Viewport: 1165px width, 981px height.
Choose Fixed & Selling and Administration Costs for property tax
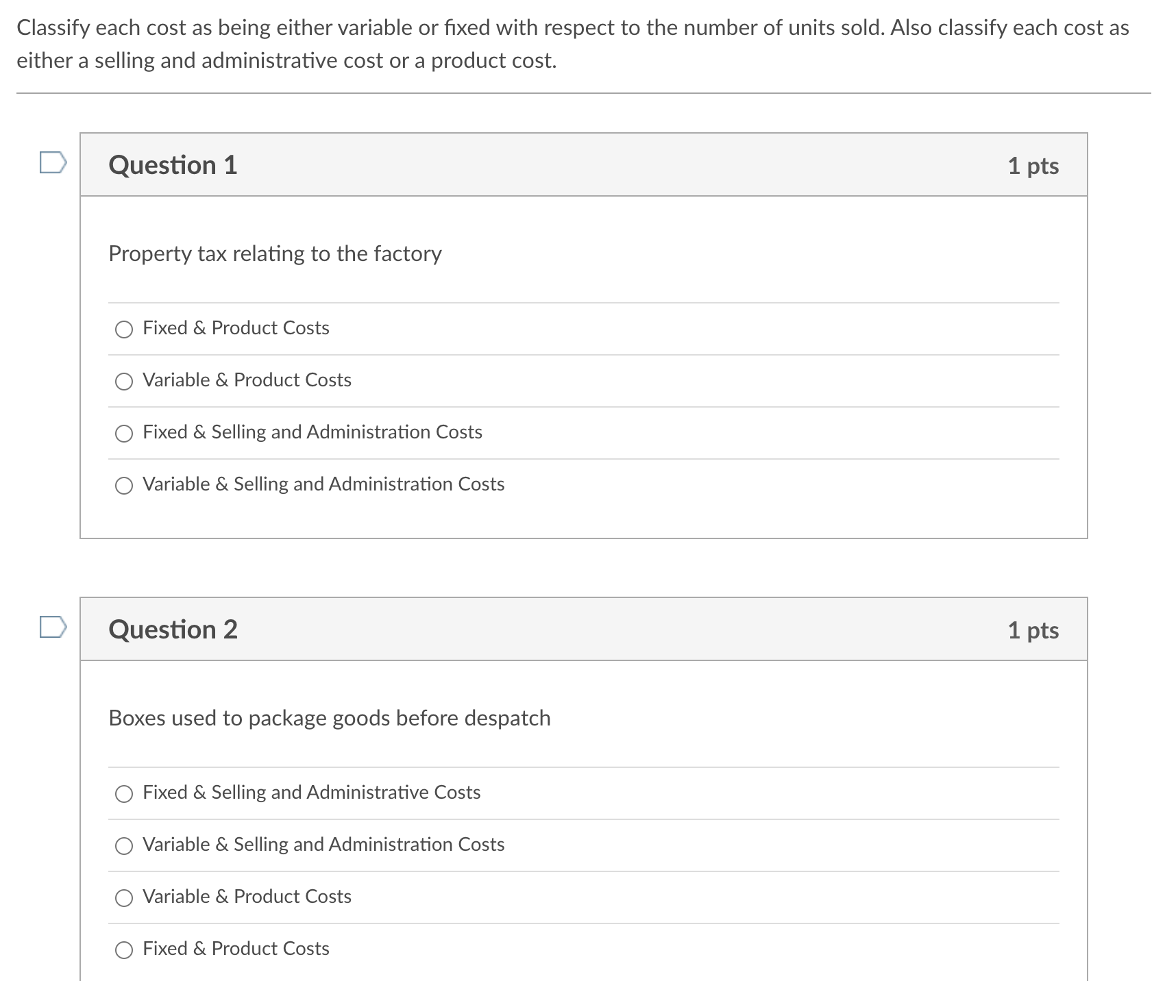pyautogui.click(x=124, y=433)
